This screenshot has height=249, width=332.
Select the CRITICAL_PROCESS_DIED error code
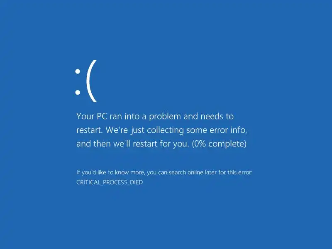pos(110,182)
